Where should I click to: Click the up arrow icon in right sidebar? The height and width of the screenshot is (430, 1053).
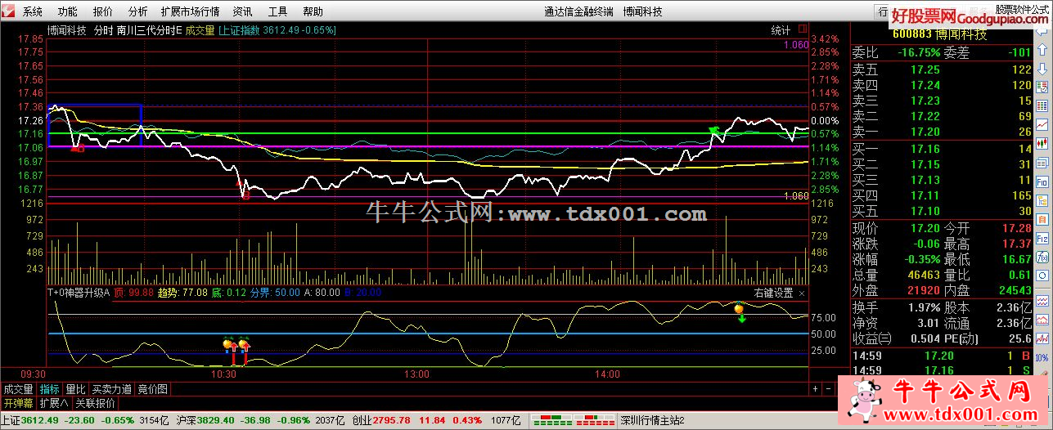pyautogui.click(x=1042, y=50)
